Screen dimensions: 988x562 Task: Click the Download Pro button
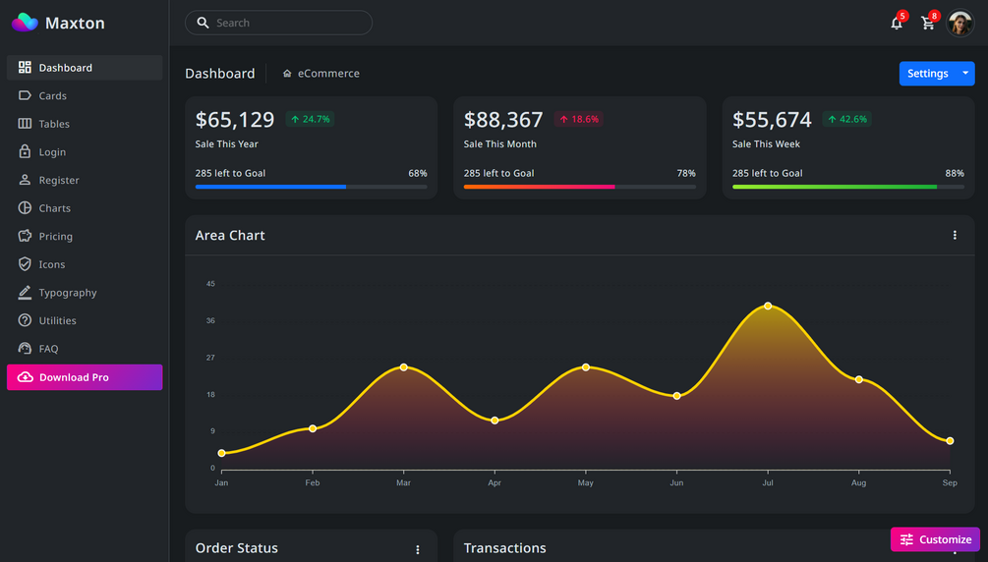pyautogui.click(x=85, y=377)
